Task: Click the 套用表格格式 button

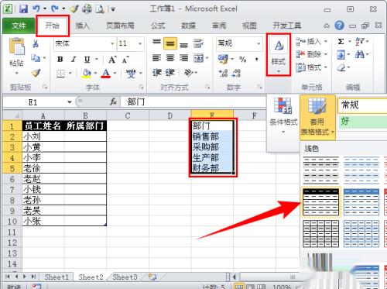Action: click(317, 117)
